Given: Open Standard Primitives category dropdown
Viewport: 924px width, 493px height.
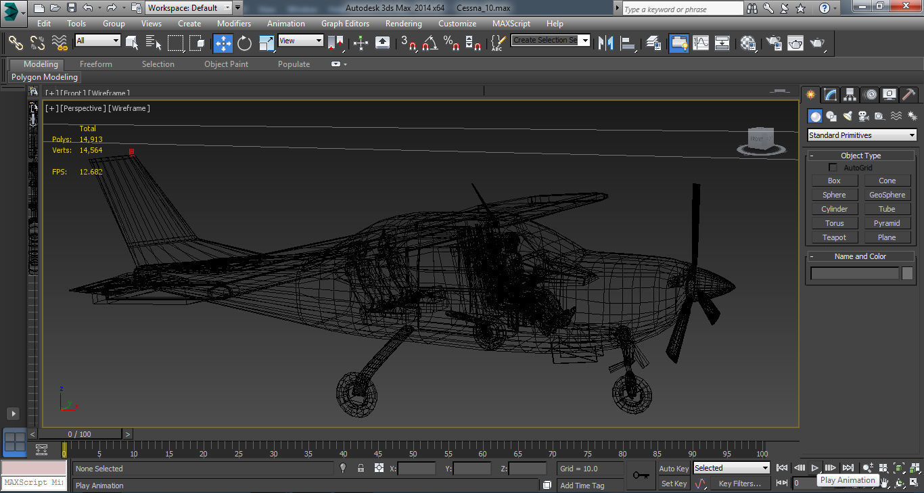Looking at the screenshot, I should (862, 135).
